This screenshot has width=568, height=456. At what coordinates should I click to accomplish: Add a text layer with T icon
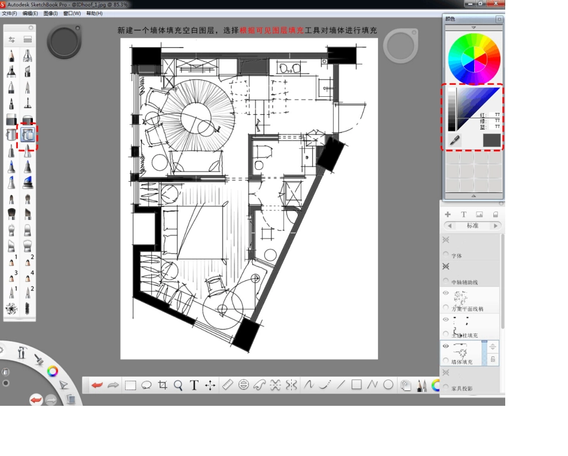coord(463,215)
